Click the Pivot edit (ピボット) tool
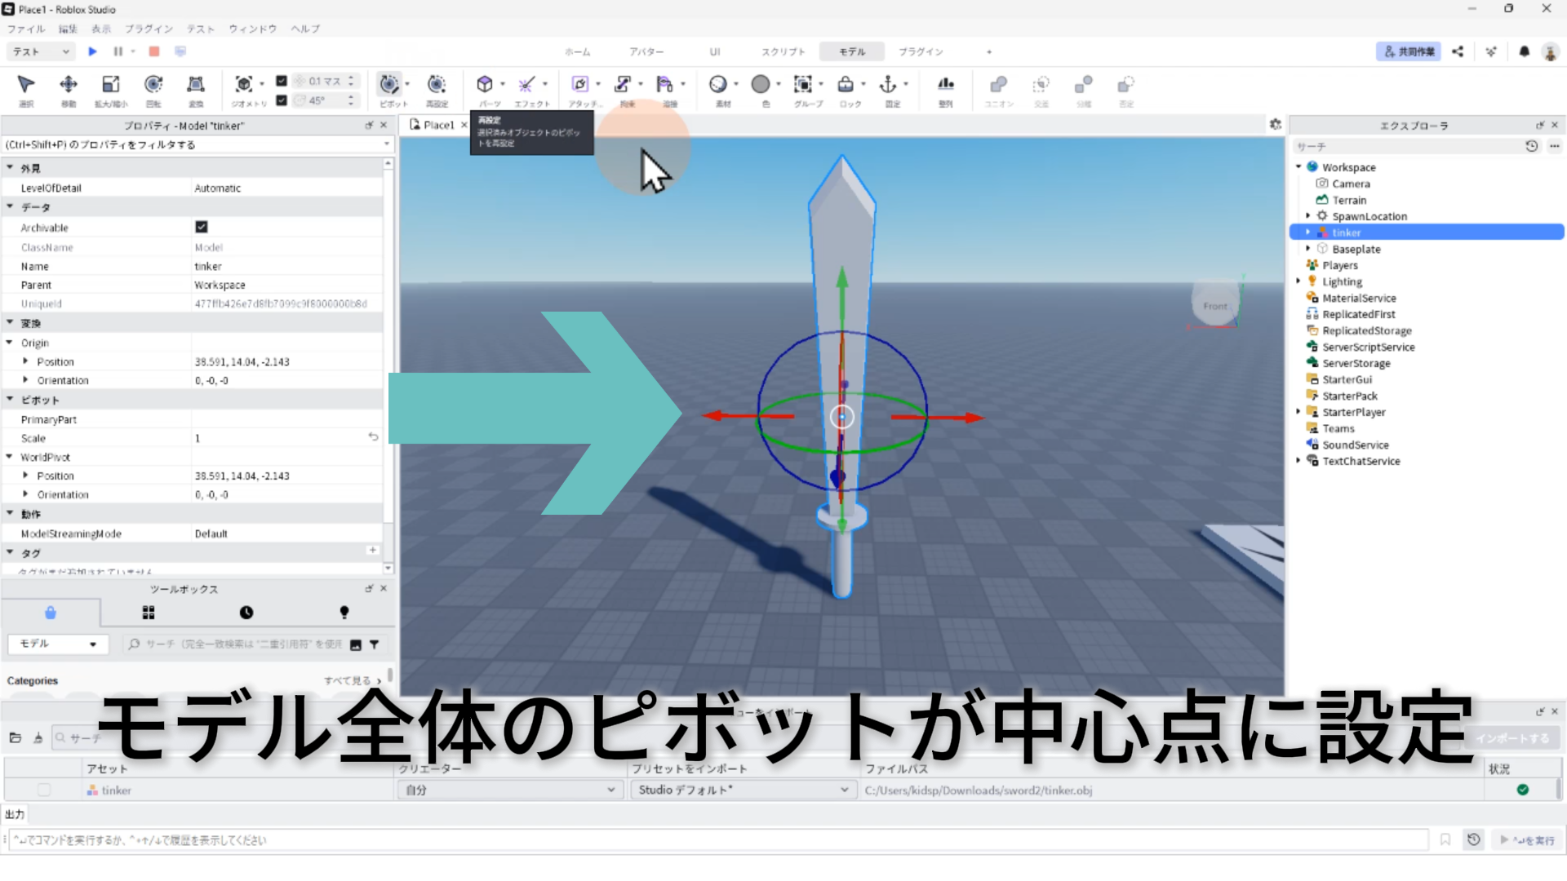Viewport: 1567px width, 881px height. coord(389,85)
